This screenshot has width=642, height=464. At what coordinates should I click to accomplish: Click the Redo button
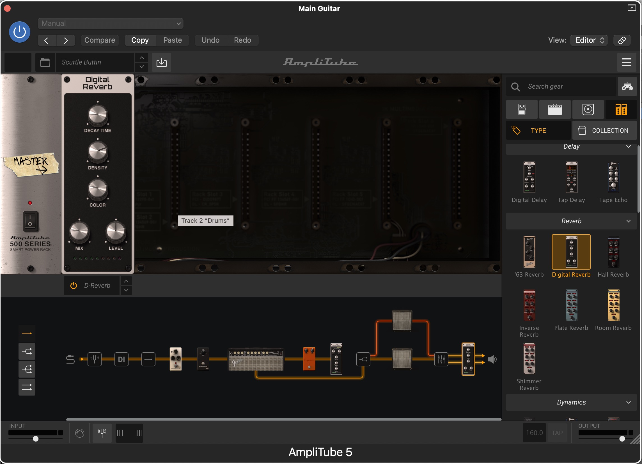242,40
